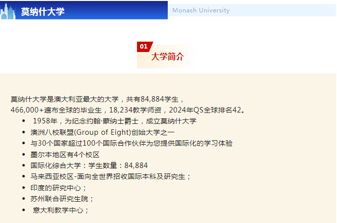Click the 共有84,884学生 text in intro
Image resolution: width=337 pixels, height=223 pixels.
(155, 100)
